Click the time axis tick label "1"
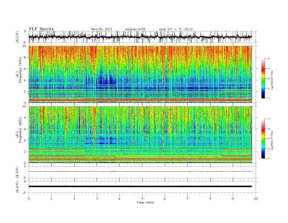The height and width of the screenshot is (223, 288). pos(51,199)
